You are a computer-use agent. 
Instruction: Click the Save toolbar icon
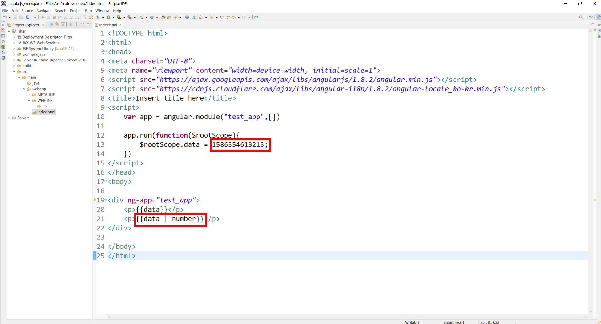tap(15, 17)
